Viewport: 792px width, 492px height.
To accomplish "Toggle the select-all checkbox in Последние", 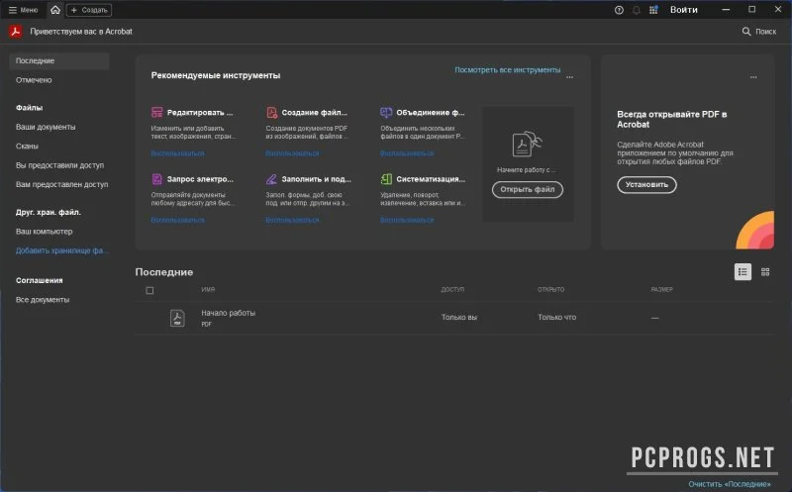I will tap(149, 290).
